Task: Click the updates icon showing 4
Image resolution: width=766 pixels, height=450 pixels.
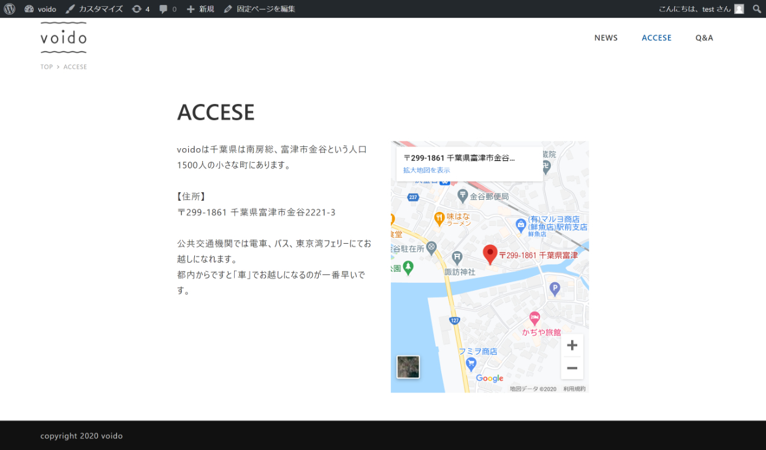Action: coord(140,9)
